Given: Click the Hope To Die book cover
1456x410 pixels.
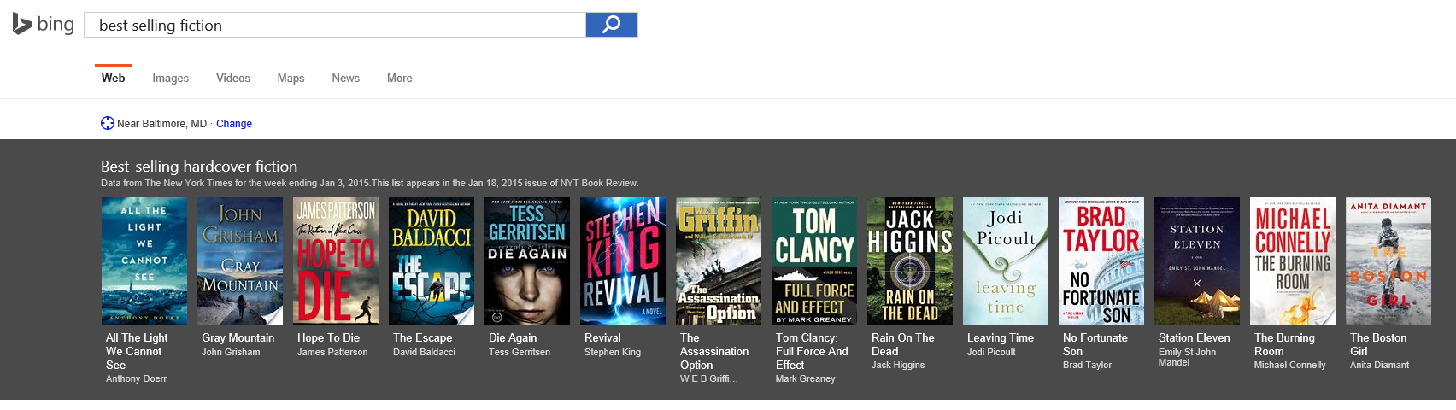Looking at the screenshot, I should click(x=336, y=261).
